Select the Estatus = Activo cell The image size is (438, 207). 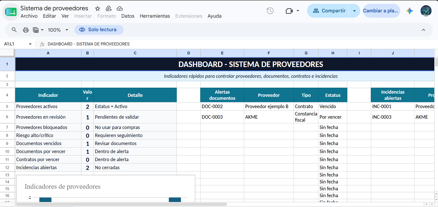135,107
